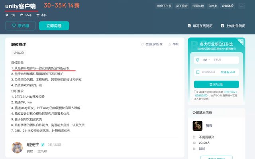Viewport: 255px width, 159px height.
Task: Click recruiter name 胡先生
Action: [x=33, y=145]
